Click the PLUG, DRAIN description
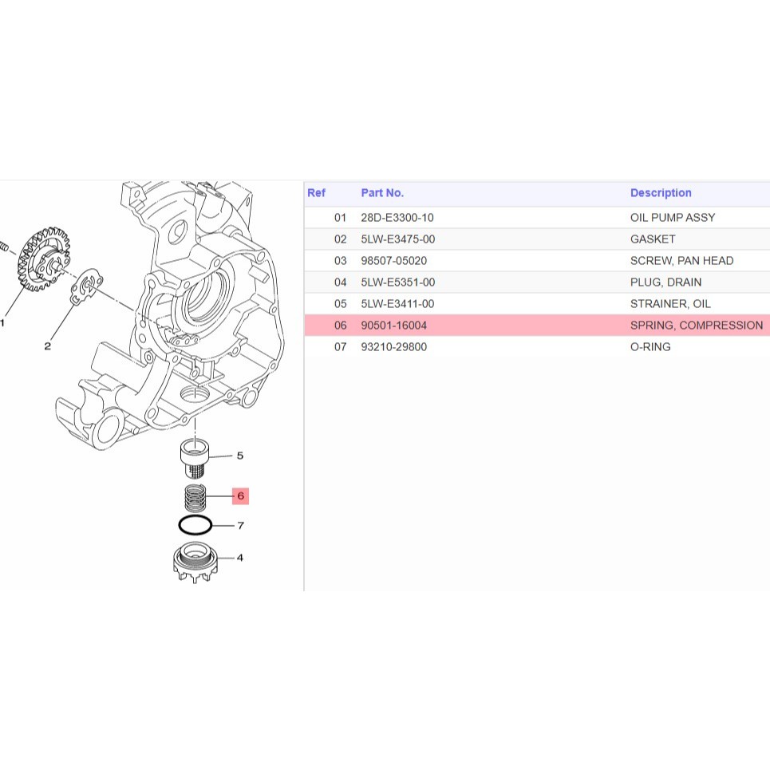The height and width of the screenshot is (770, 770). (665, 282)
